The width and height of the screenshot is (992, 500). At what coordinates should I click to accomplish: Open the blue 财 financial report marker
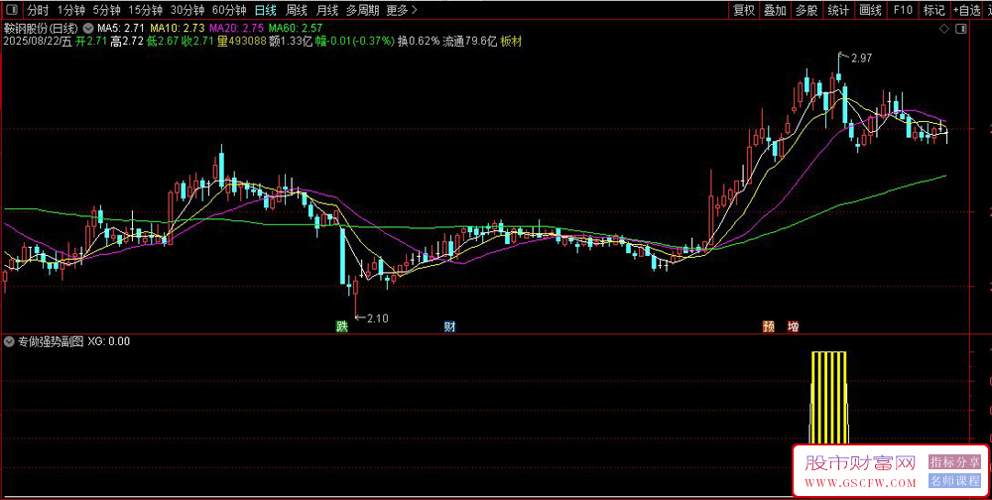[x=449, y=326]
